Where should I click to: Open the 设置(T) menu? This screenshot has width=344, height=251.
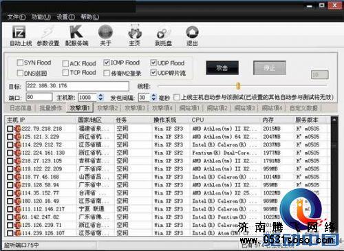tap(65, 17)
